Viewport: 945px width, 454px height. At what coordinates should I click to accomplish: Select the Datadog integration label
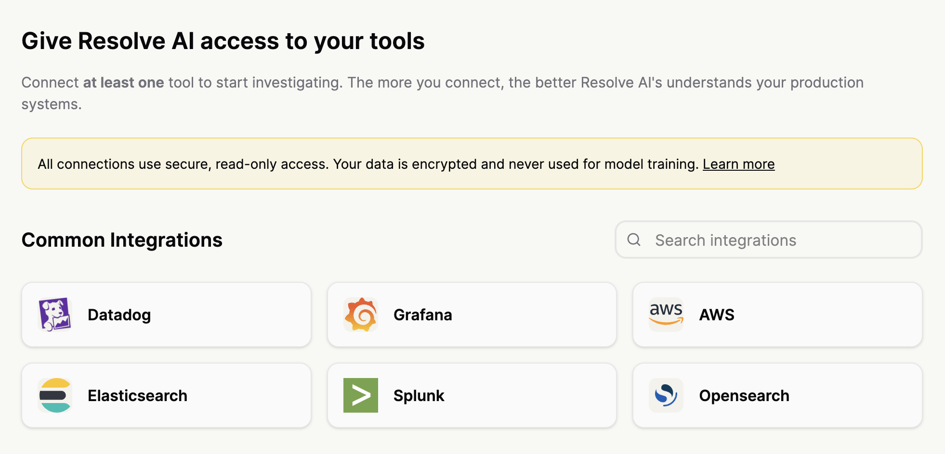click(x=119, y=315)
